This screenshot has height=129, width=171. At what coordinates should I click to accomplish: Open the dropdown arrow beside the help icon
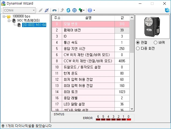[x=94, y=10]
